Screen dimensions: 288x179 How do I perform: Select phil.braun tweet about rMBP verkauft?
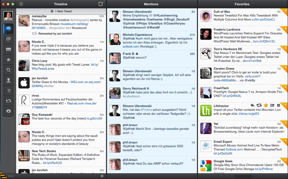coord(152,165)
